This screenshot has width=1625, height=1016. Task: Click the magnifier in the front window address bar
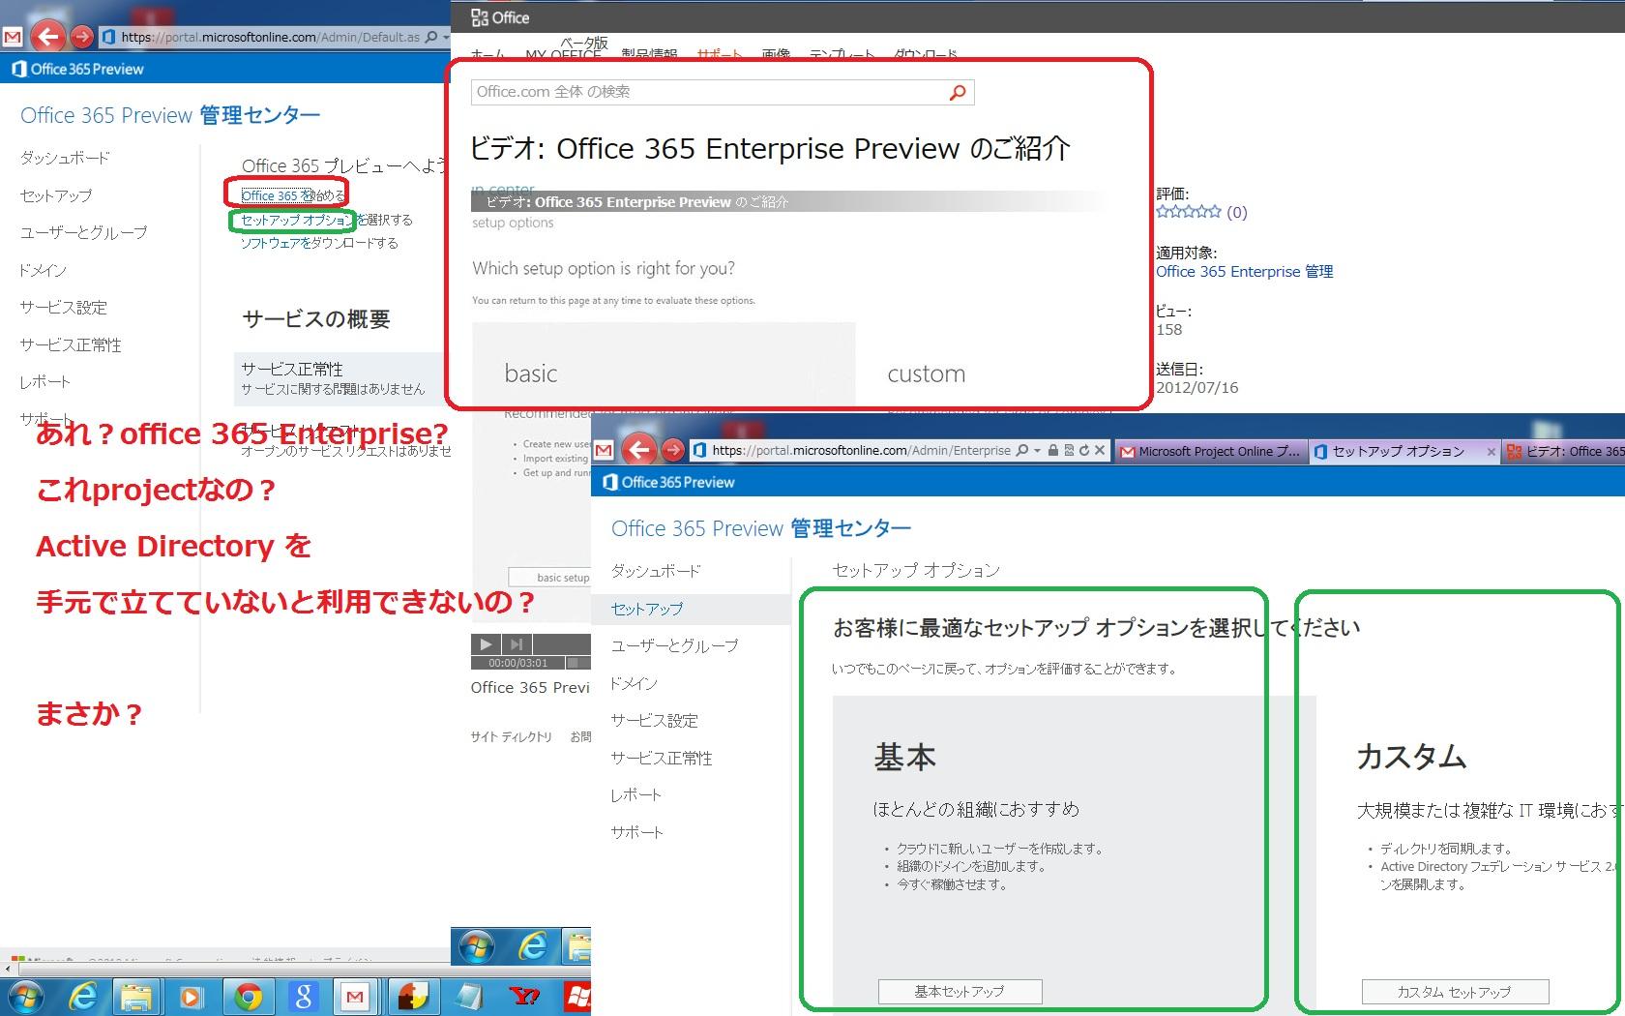(x=1022, y=450)
